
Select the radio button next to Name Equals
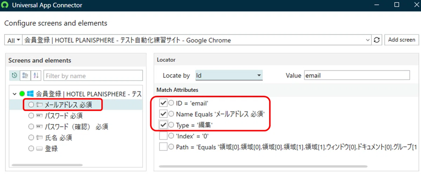[171, 114]
